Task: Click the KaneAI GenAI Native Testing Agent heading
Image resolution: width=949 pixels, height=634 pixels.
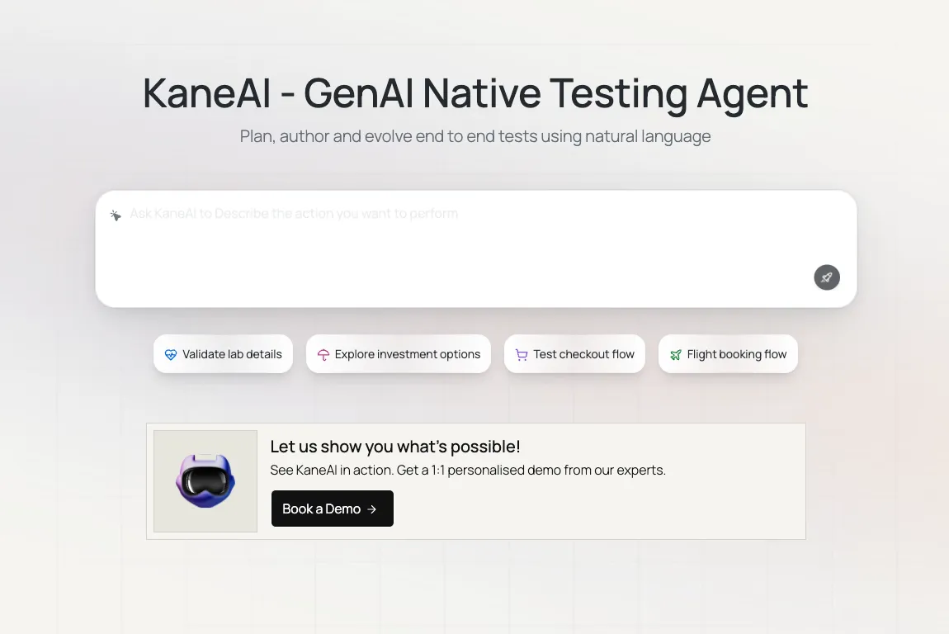Action: (x=475, y=93)
